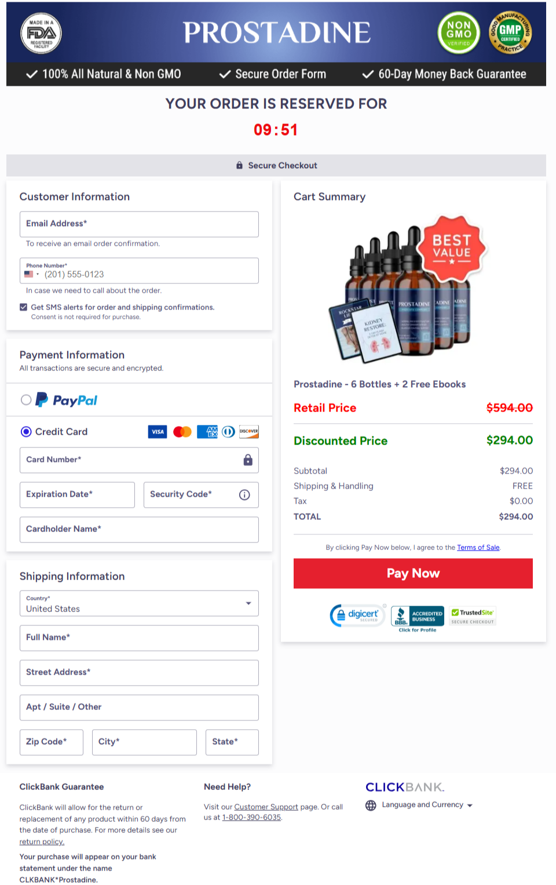Click the security code info icon
Viewport: 556px width, 885px height.
pyautogui.click(x=245, y=494)
